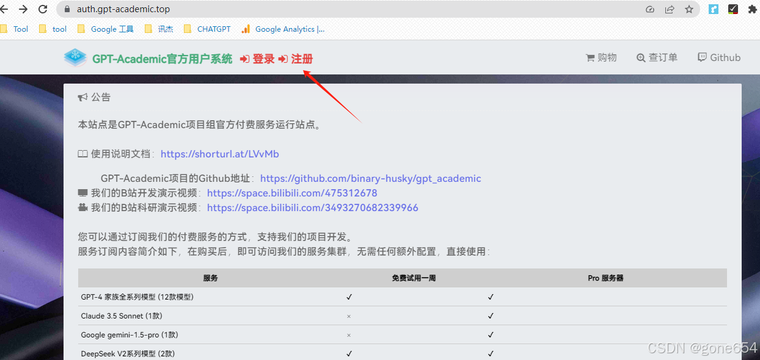
Task: Go forward with the browser forward arrow
Action: (23, 9)
